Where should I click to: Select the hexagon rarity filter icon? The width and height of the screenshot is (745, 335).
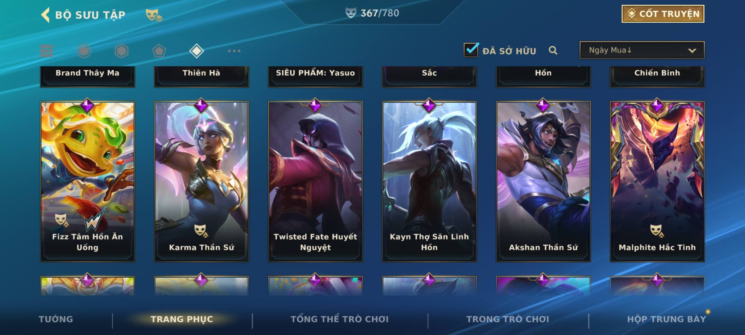121,51
